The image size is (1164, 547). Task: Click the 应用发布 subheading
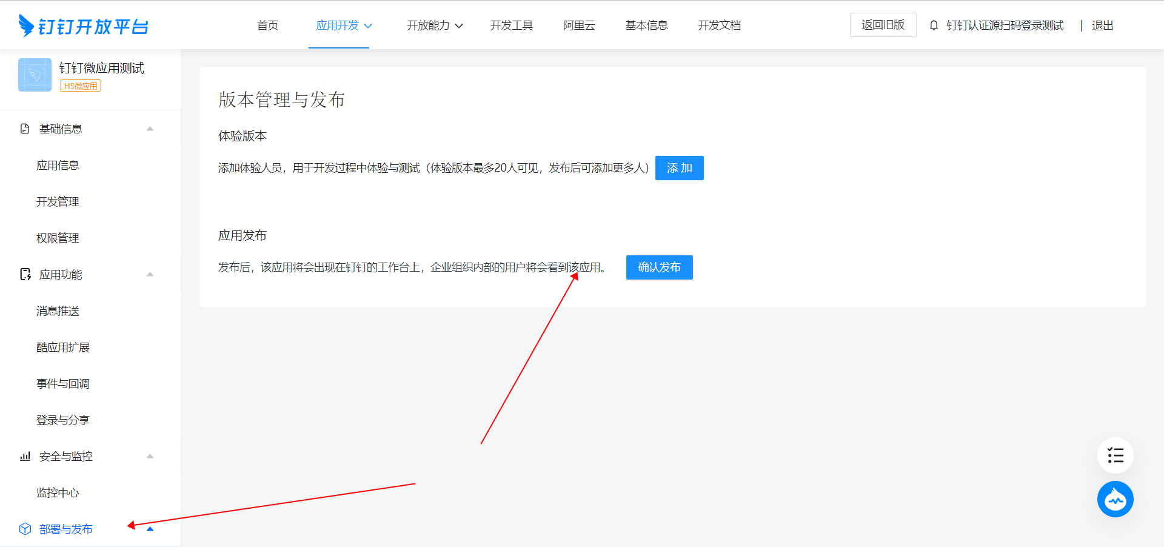pyautogui.click(x=242, y=235)
